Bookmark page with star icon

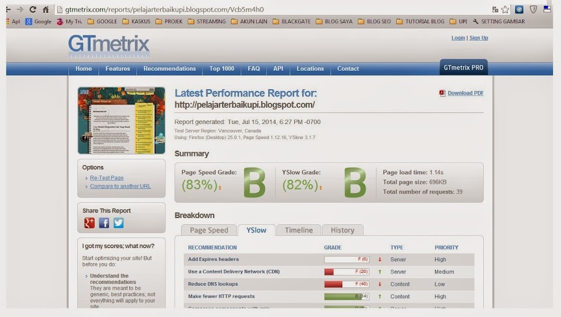pos(505,10)
